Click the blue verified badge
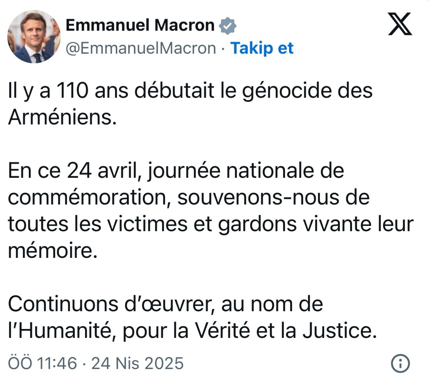 (227, 26)
